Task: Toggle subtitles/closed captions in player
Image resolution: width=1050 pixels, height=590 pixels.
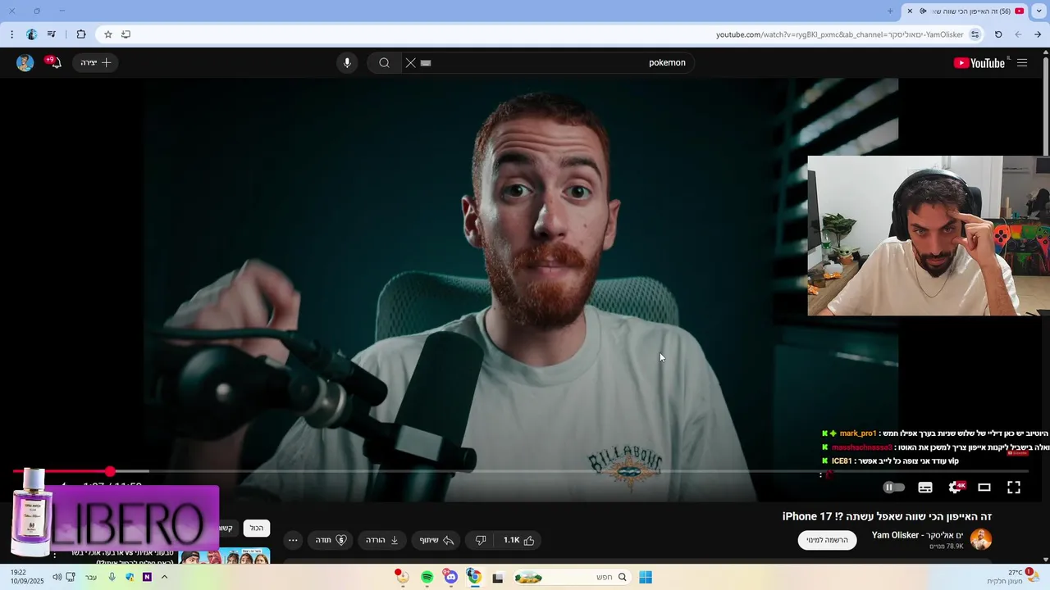Action: pyautogui.click(x=925, y=487)
